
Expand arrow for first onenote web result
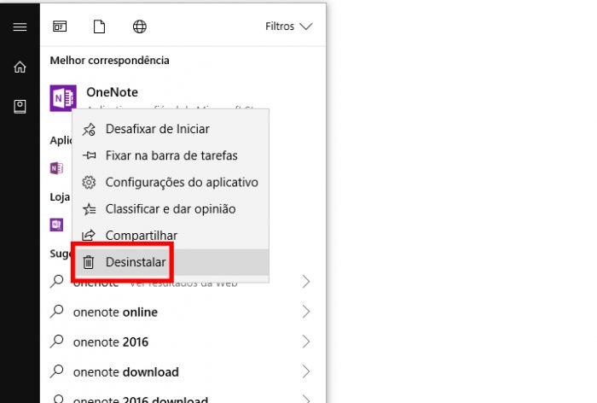[x=305, y=282]
